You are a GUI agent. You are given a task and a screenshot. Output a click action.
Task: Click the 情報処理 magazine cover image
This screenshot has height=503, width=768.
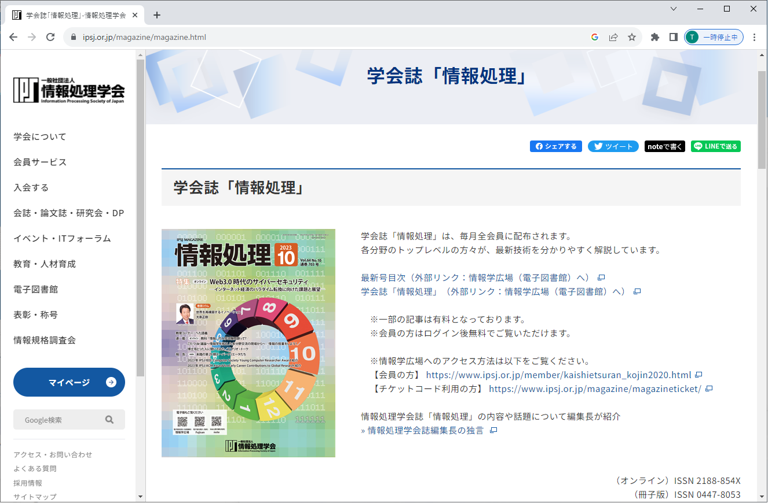(x=248, y=343)
